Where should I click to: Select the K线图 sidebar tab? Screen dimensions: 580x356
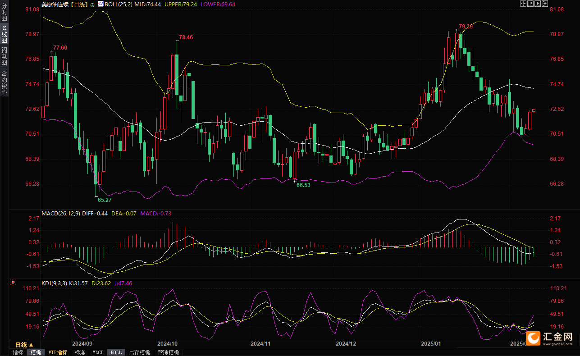click(5, 34)
